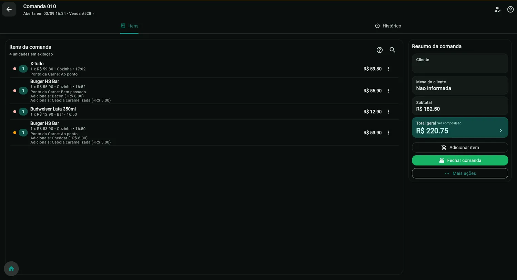
Task: Open options menu for Budweiser Lata 350ml
Action: (x=388, y=112)
